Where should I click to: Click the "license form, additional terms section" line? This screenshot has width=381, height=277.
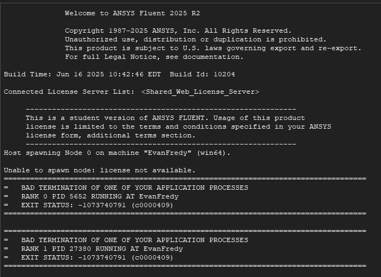pos(110,135)
